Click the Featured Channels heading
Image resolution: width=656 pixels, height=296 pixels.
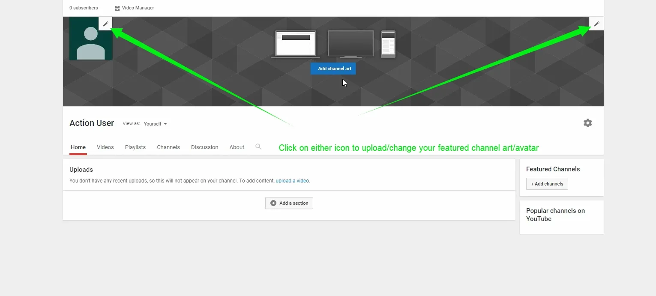pyautogui.click(x=553, y=169)
